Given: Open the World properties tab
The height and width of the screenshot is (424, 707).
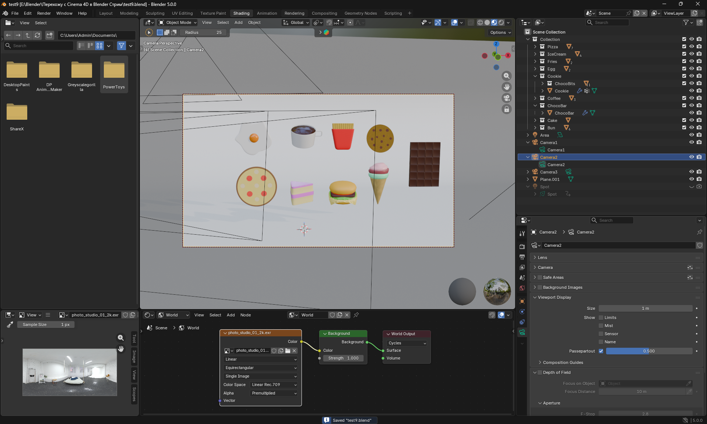Looking at the screenshot, I should coord(522,288).
